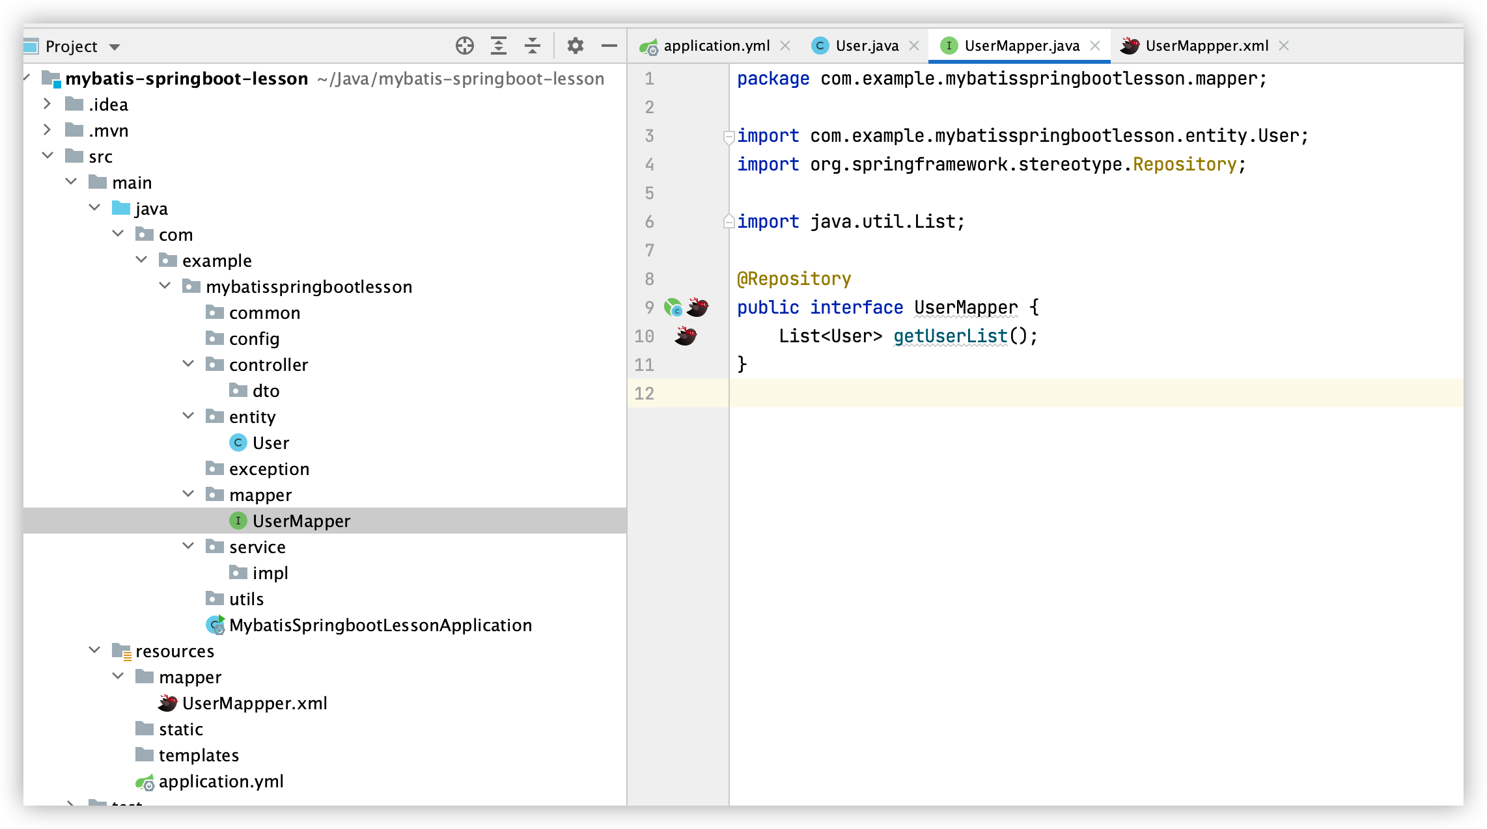Expand the .idea folder
The width and height of the screenshot is (1487, 829).
(x=47, y=103)
